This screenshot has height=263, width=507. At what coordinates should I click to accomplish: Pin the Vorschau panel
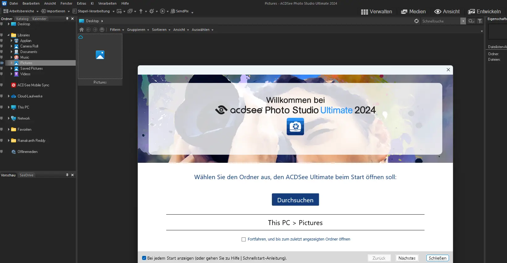coord(67,175)
